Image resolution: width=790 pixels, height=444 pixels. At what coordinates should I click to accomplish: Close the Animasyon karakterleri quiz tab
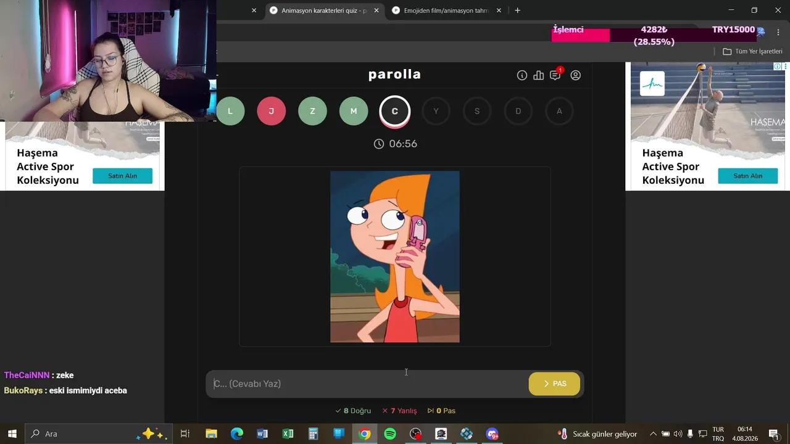(376, 10)
